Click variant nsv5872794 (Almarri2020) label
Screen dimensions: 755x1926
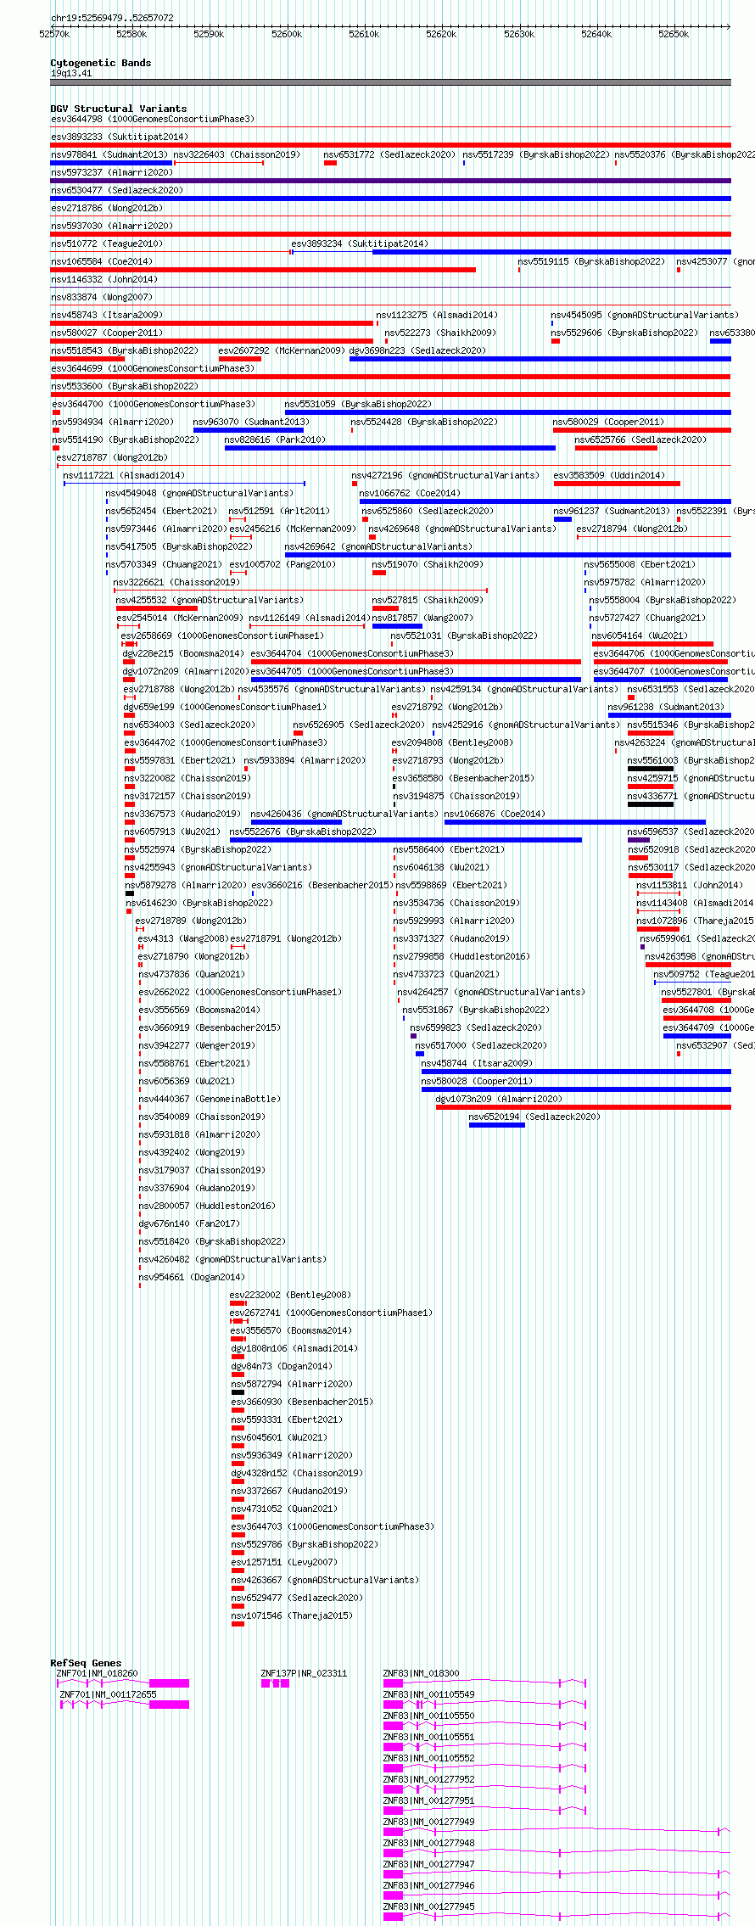[292, 1384]
